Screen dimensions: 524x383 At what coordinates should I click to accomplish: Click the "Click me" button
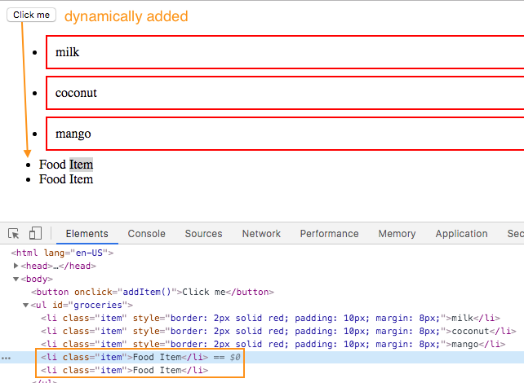click(31, 15)
